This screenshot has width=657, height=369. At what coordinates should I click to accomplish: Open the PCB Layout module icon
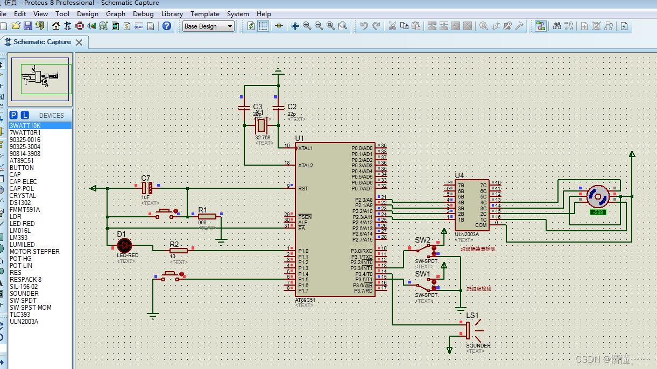coord(80,26)
